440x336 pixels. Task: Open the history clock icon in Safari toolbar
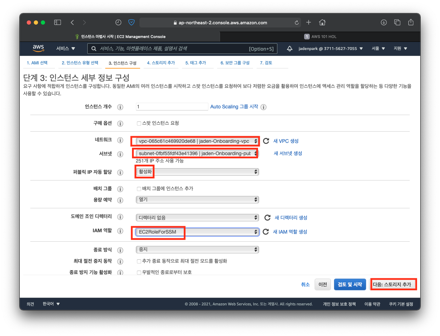coord(118,23)
